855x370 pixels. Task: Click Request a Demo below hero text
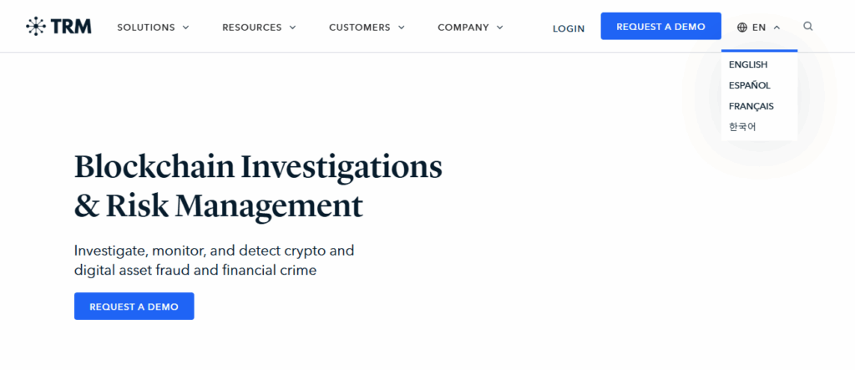(x=134, y=307)
